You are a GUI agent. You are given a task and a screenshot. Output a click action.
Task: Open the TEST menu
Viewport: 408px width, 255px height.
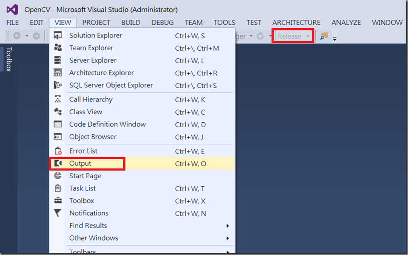click(254, 22)
